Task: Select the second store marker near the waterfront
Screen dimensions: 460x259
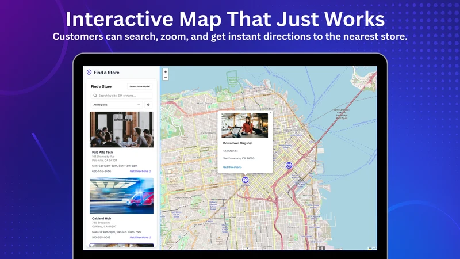Action: (289, 165)
